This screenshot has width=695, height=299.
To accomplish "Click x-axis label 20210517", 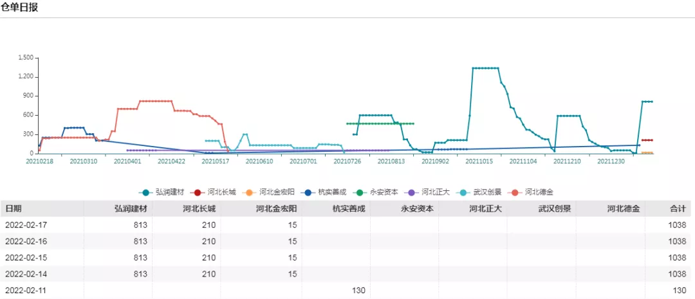I will 215,161.
